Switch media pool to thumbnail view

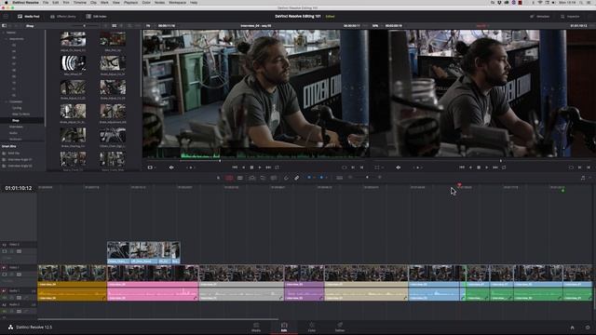tap(114, 26)
